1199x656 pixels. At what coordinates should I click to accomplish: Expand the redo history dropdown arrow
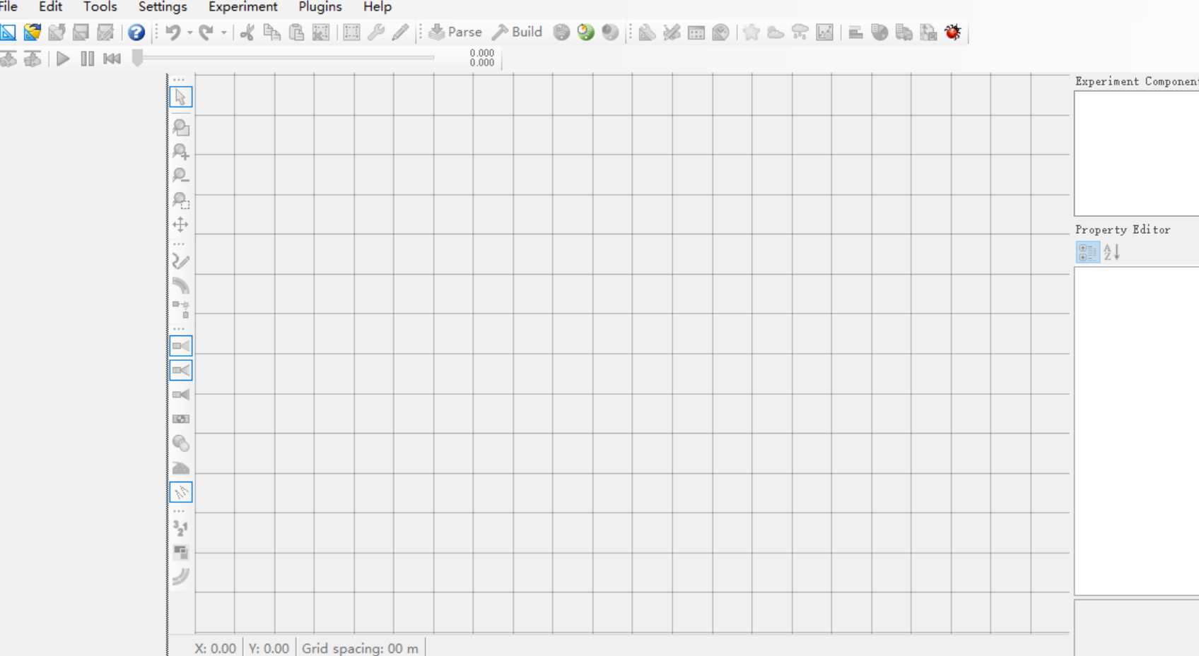[x=223, y=32]
